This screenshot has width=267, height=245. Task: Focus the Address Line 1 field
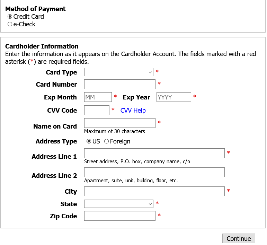pos(154,153)
